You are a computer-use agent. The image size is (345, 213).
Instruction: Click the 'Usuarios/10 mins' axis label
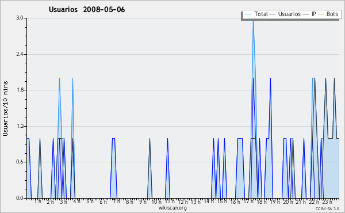[x=5, y=108]
